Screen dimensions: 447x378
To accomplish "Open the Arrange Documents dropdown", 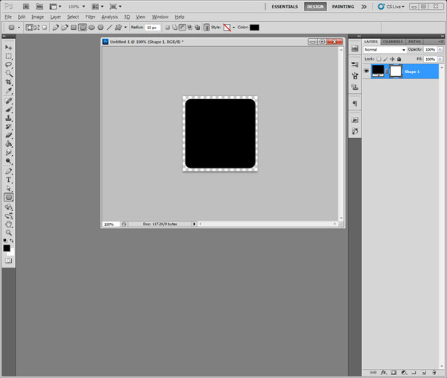I will point(98,6).
